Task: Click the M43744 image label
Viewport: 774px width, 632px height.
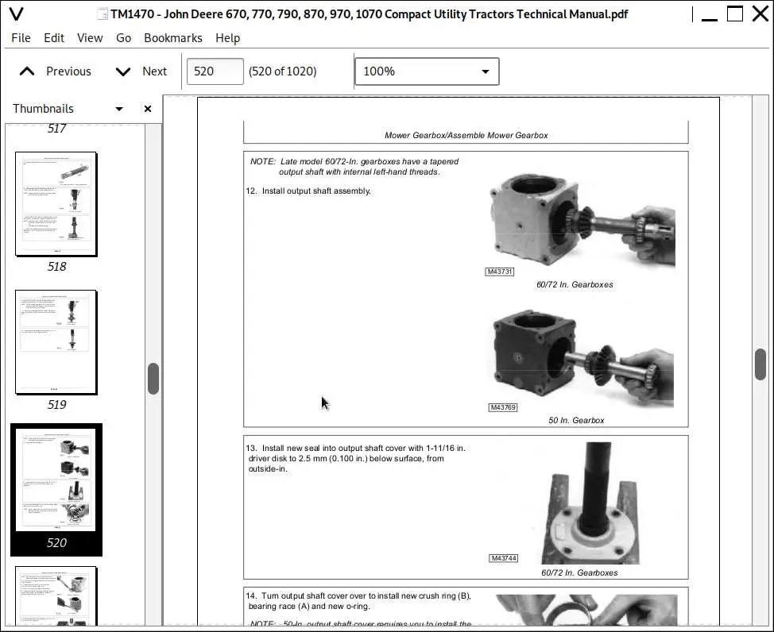Action: click(x=504, y=558)
